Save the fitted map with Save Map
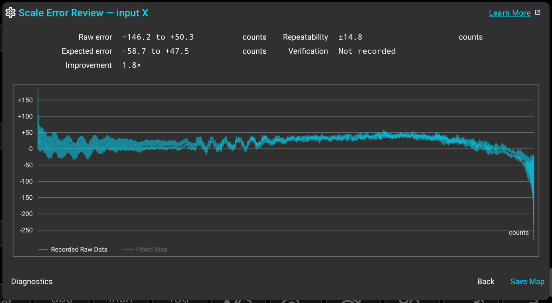 (527, 282)
